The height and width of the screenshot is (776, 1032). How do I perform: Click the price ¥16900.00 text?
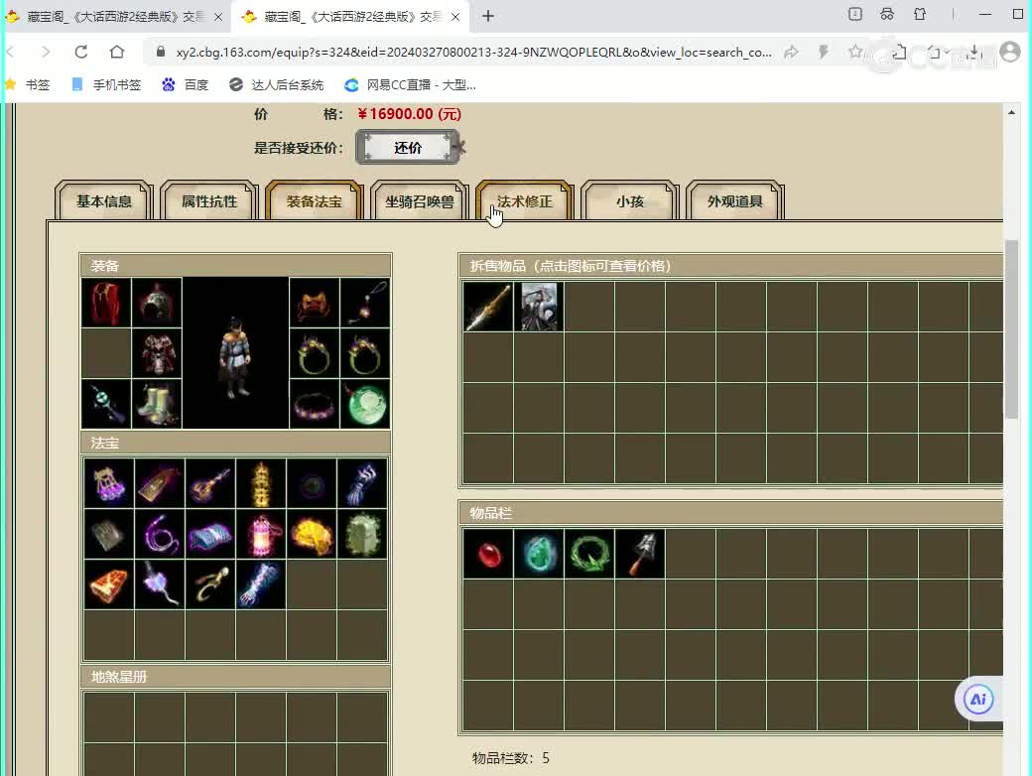410,114
